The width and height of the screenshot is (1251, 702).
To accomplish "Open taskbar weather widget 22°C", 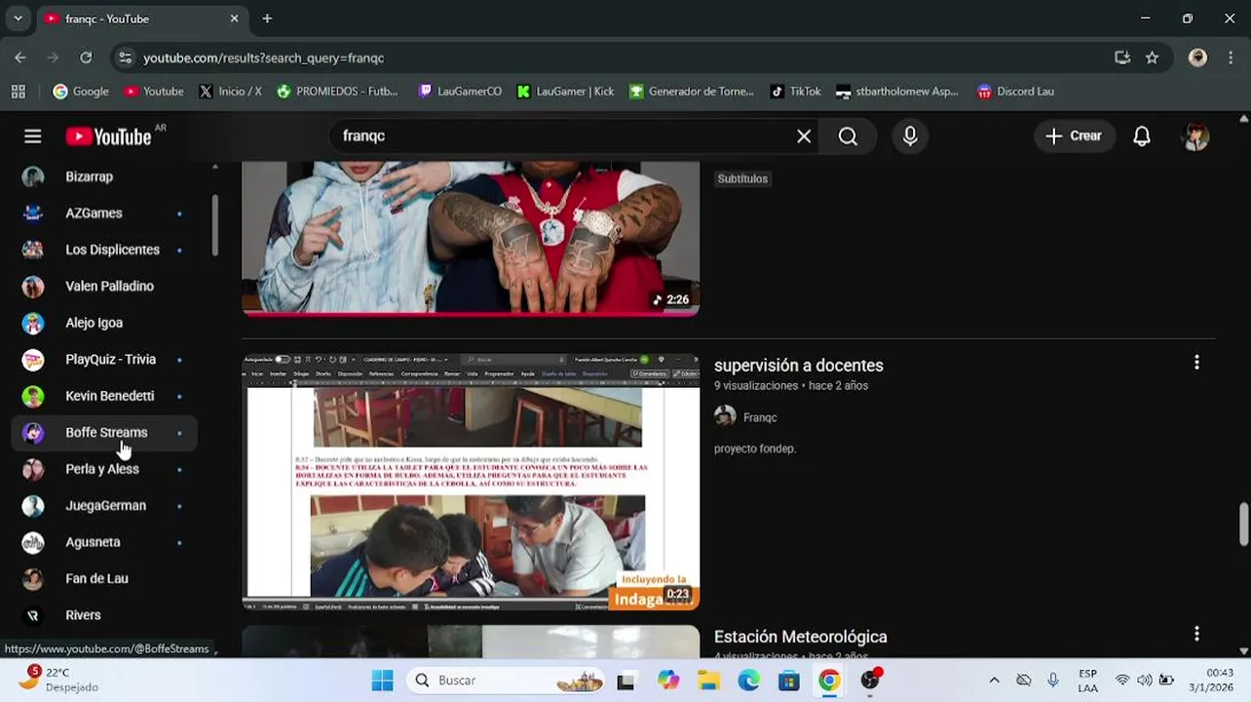I will coord(60,680).
